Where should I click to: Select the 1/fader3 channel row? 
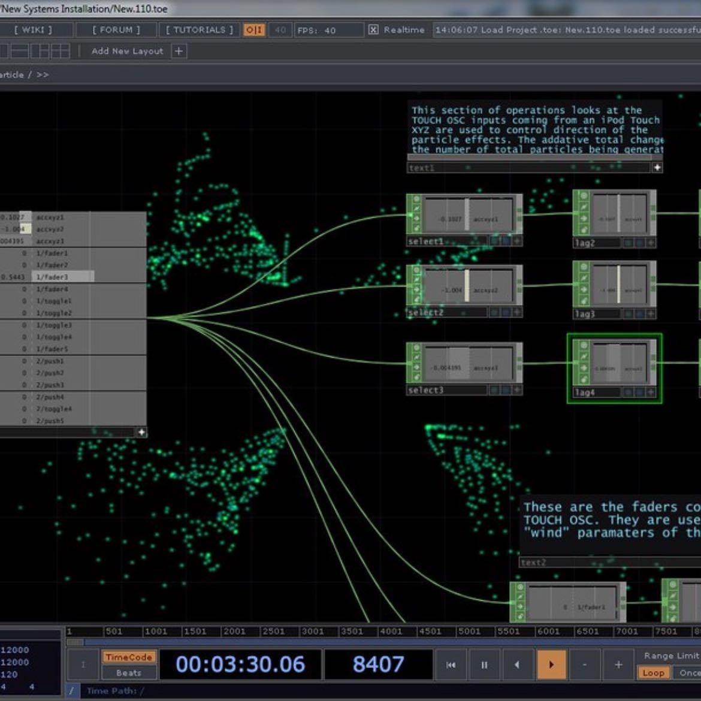73,277
